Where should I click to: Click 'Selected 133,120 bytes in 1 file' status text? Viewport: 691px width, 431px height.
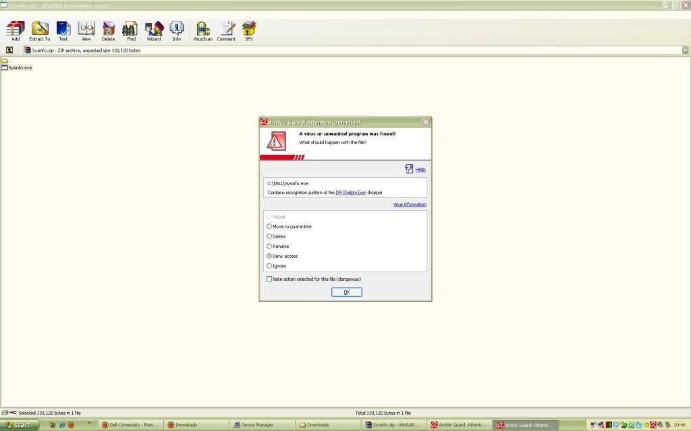(x=49, y=413)
